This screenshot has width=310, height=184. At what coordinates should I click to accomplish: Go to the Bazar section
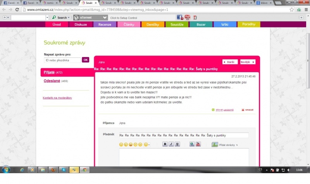click(201, 24)
